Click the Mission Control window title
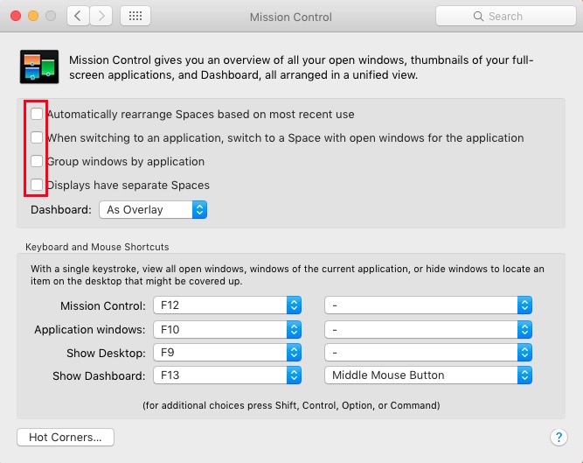The image size is (583, 463). pos(291,18)
